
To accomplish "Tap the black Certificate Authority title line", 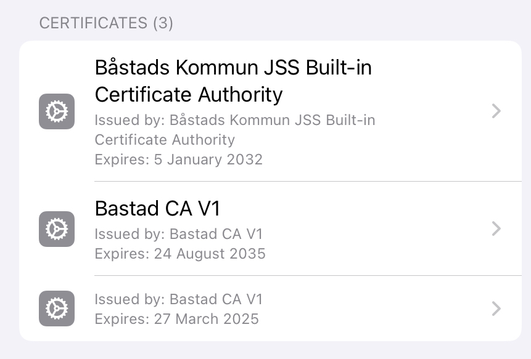I will 189,94.
